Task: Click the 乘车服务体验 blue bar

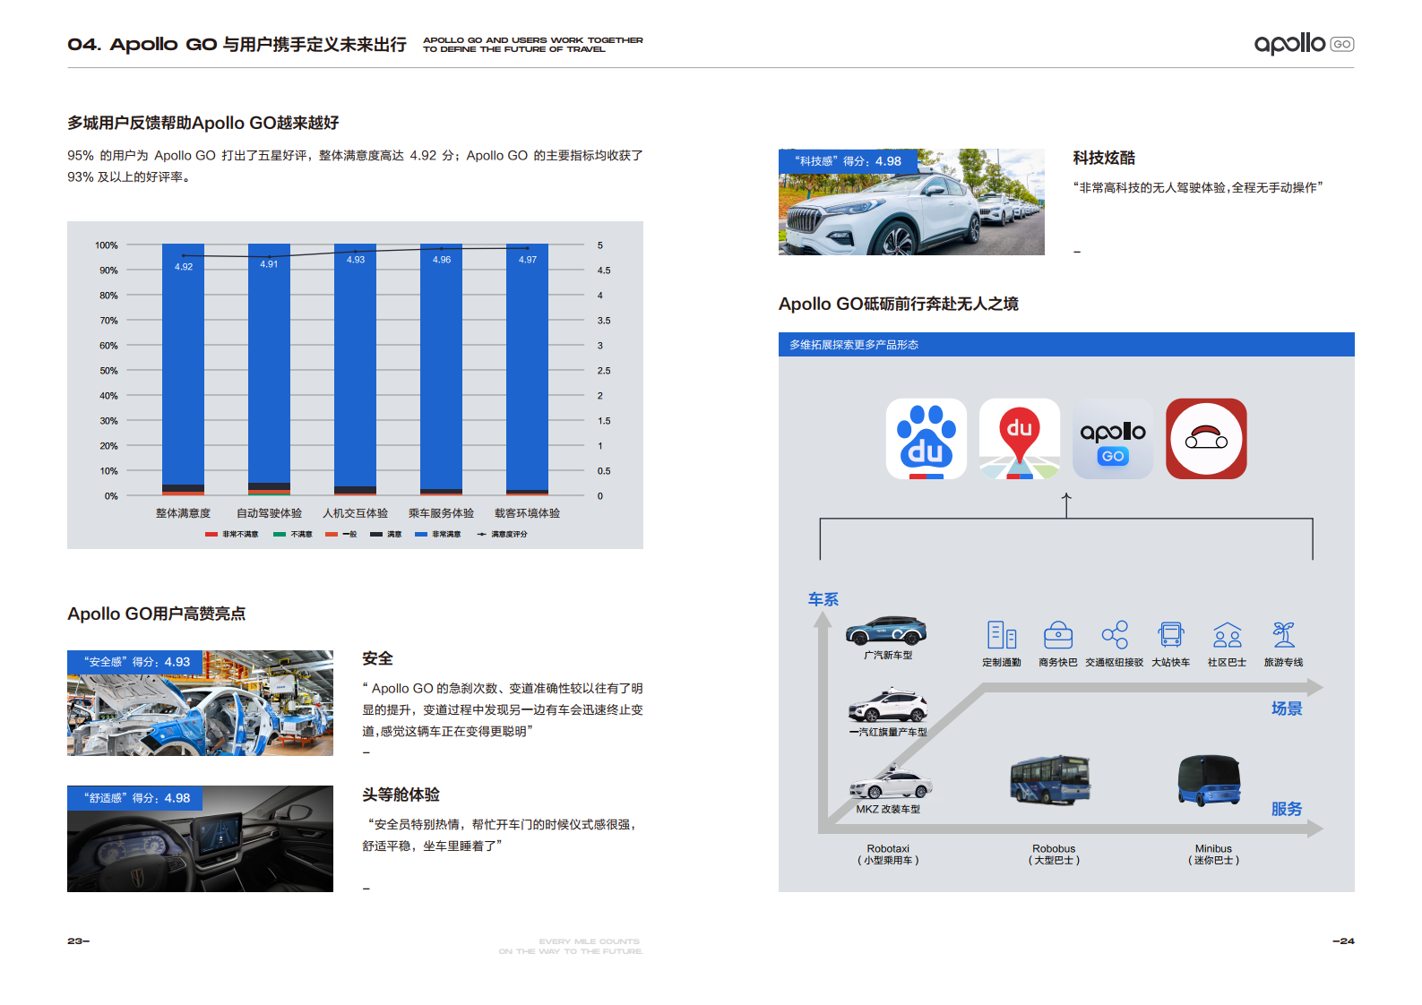Action: [x=441, y=366]
